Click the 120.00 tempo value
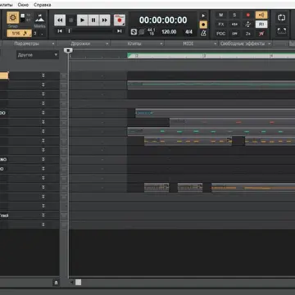Screen dimensions: 295x295 coord(169,32)
